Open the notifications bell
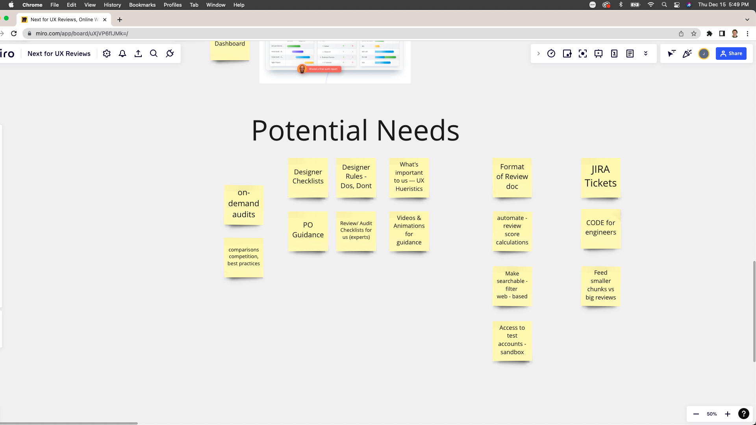 (122, 54)
